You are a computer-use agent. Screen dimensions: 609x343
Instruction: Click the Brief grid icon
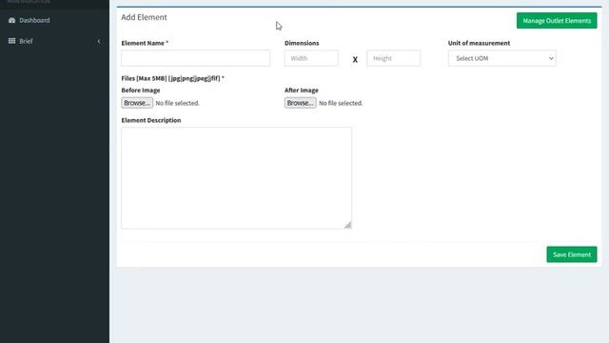(11, 41)
